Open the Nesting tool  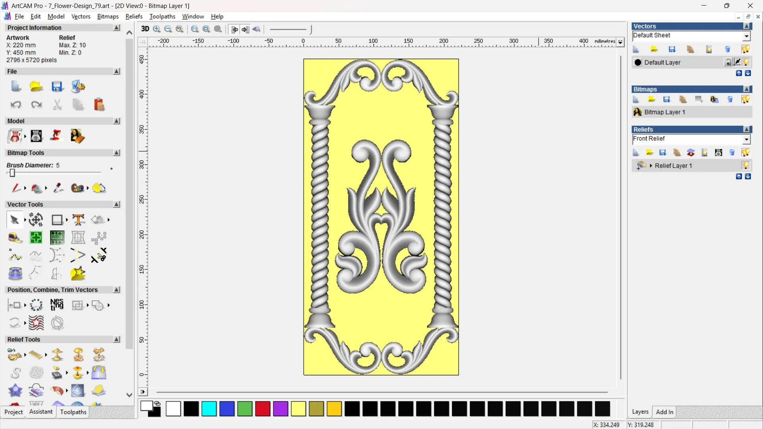pyautogui.click(x=57, y=305)
